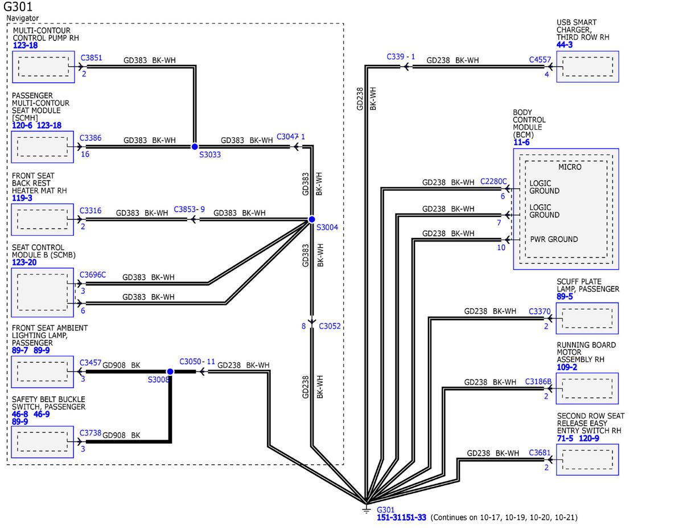Click the 'Continues on 10-17, 10-19' note
The width and height of the screenshot is (683, 528).
[x=504, y=518]
